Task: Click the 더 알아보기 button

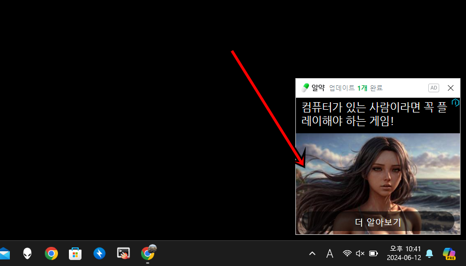Action: coord(378,222)
